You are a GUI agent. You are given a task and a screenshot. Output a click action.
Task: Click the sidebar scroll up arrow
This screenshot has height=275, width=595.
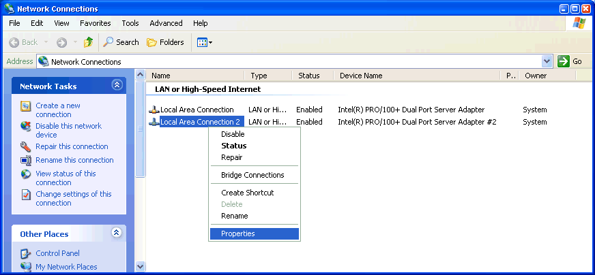point(141,75)
